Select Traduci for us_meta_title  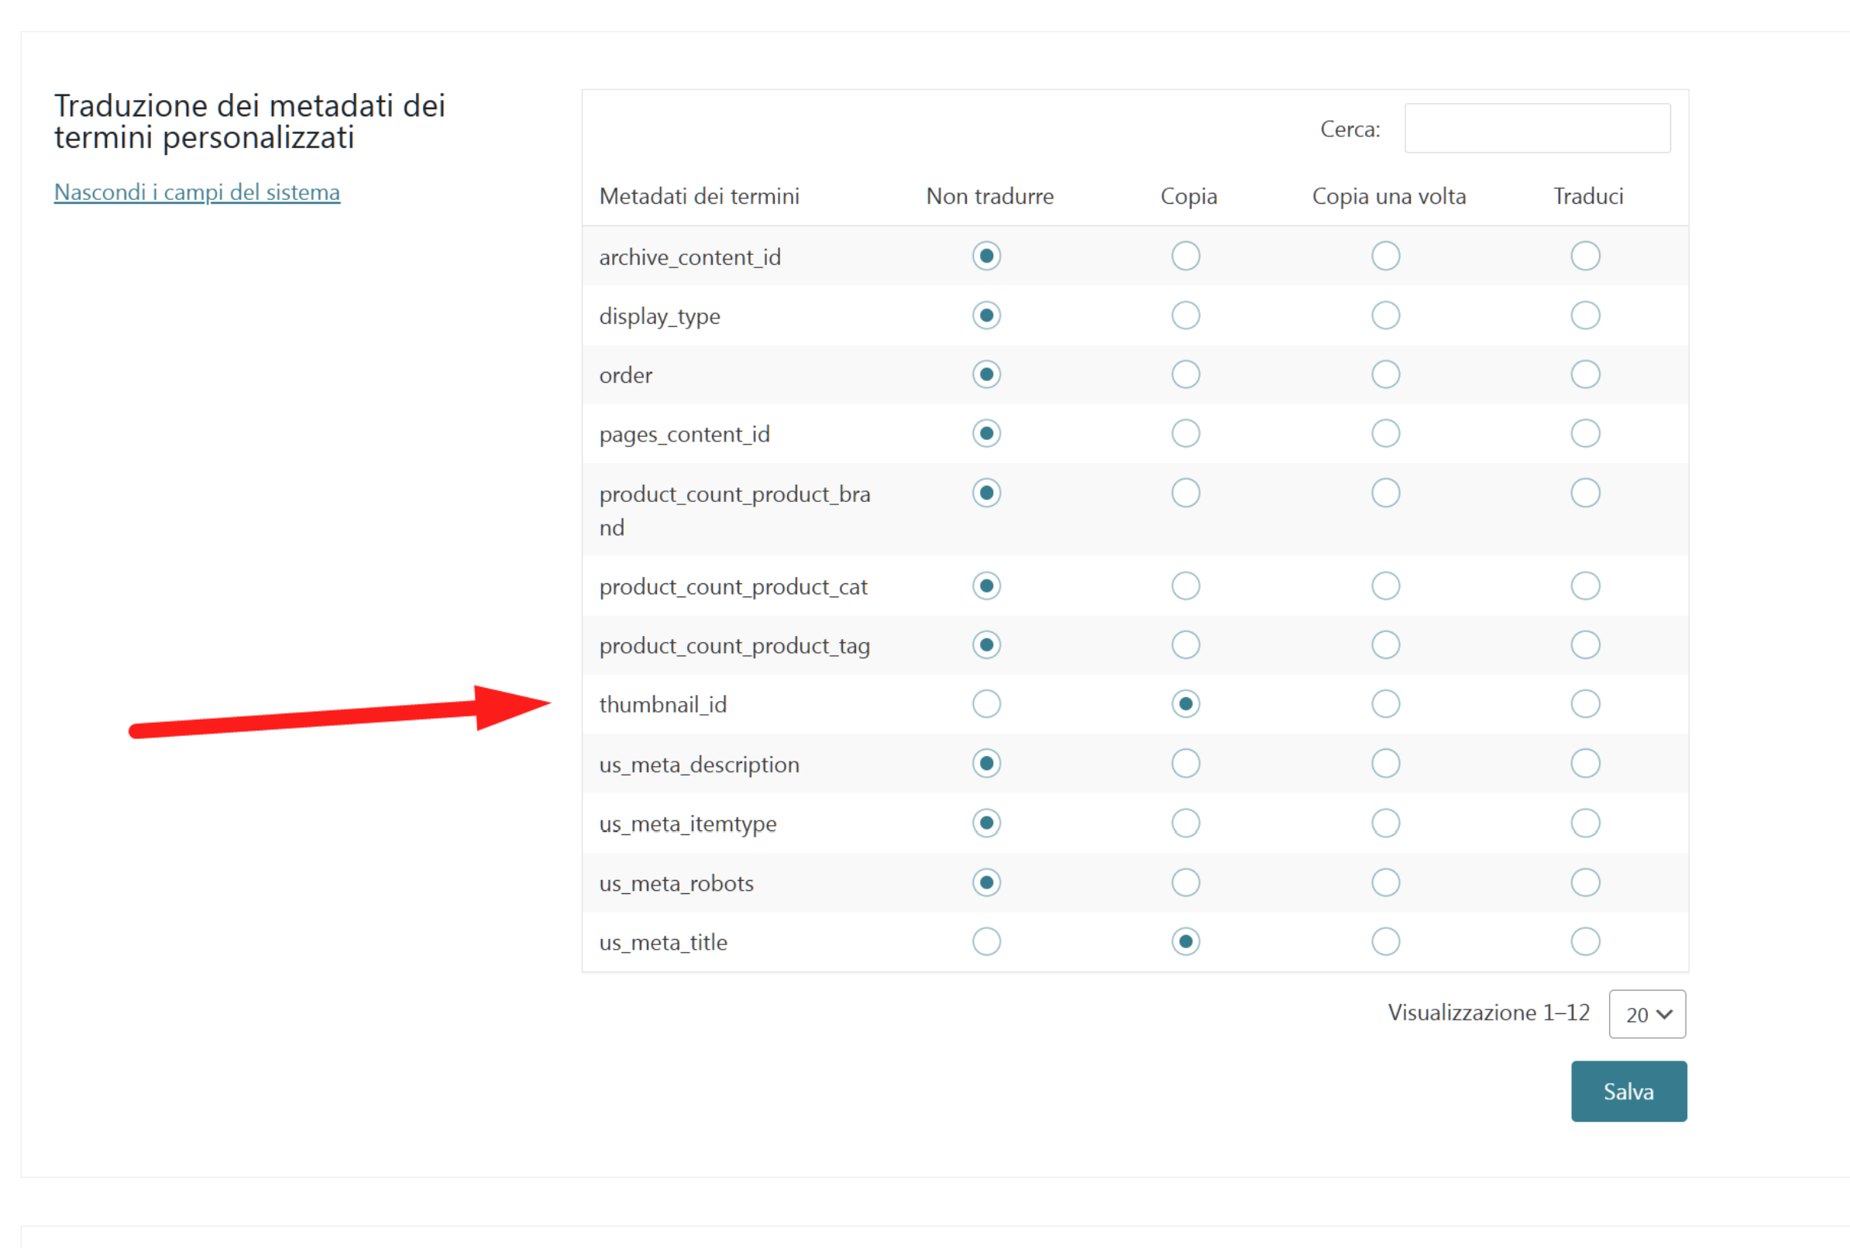(1584, 941)
